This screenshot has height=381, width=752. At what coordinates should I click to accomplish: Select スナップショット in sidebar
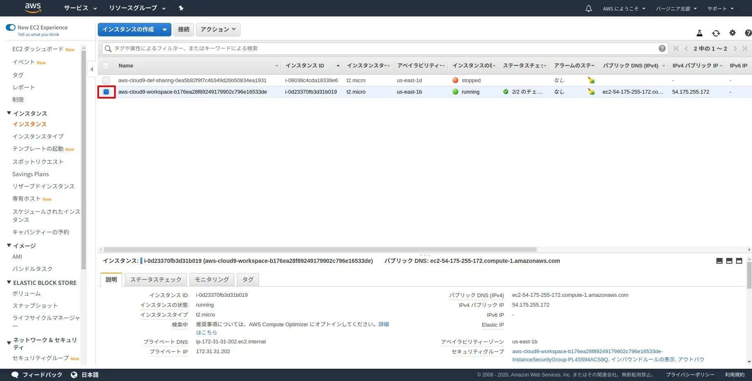coord(35,306)
